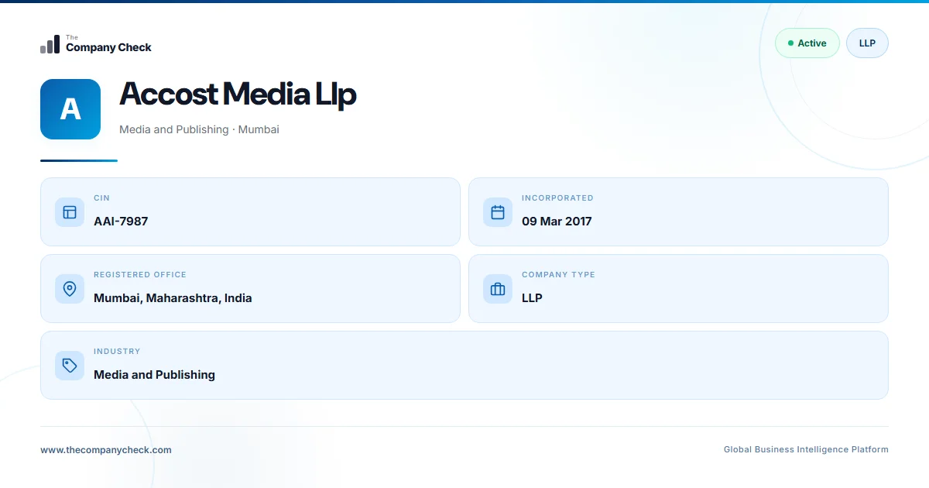Click the blue A company avatar
Screen dimensions: 929x488
click(70, 109)
